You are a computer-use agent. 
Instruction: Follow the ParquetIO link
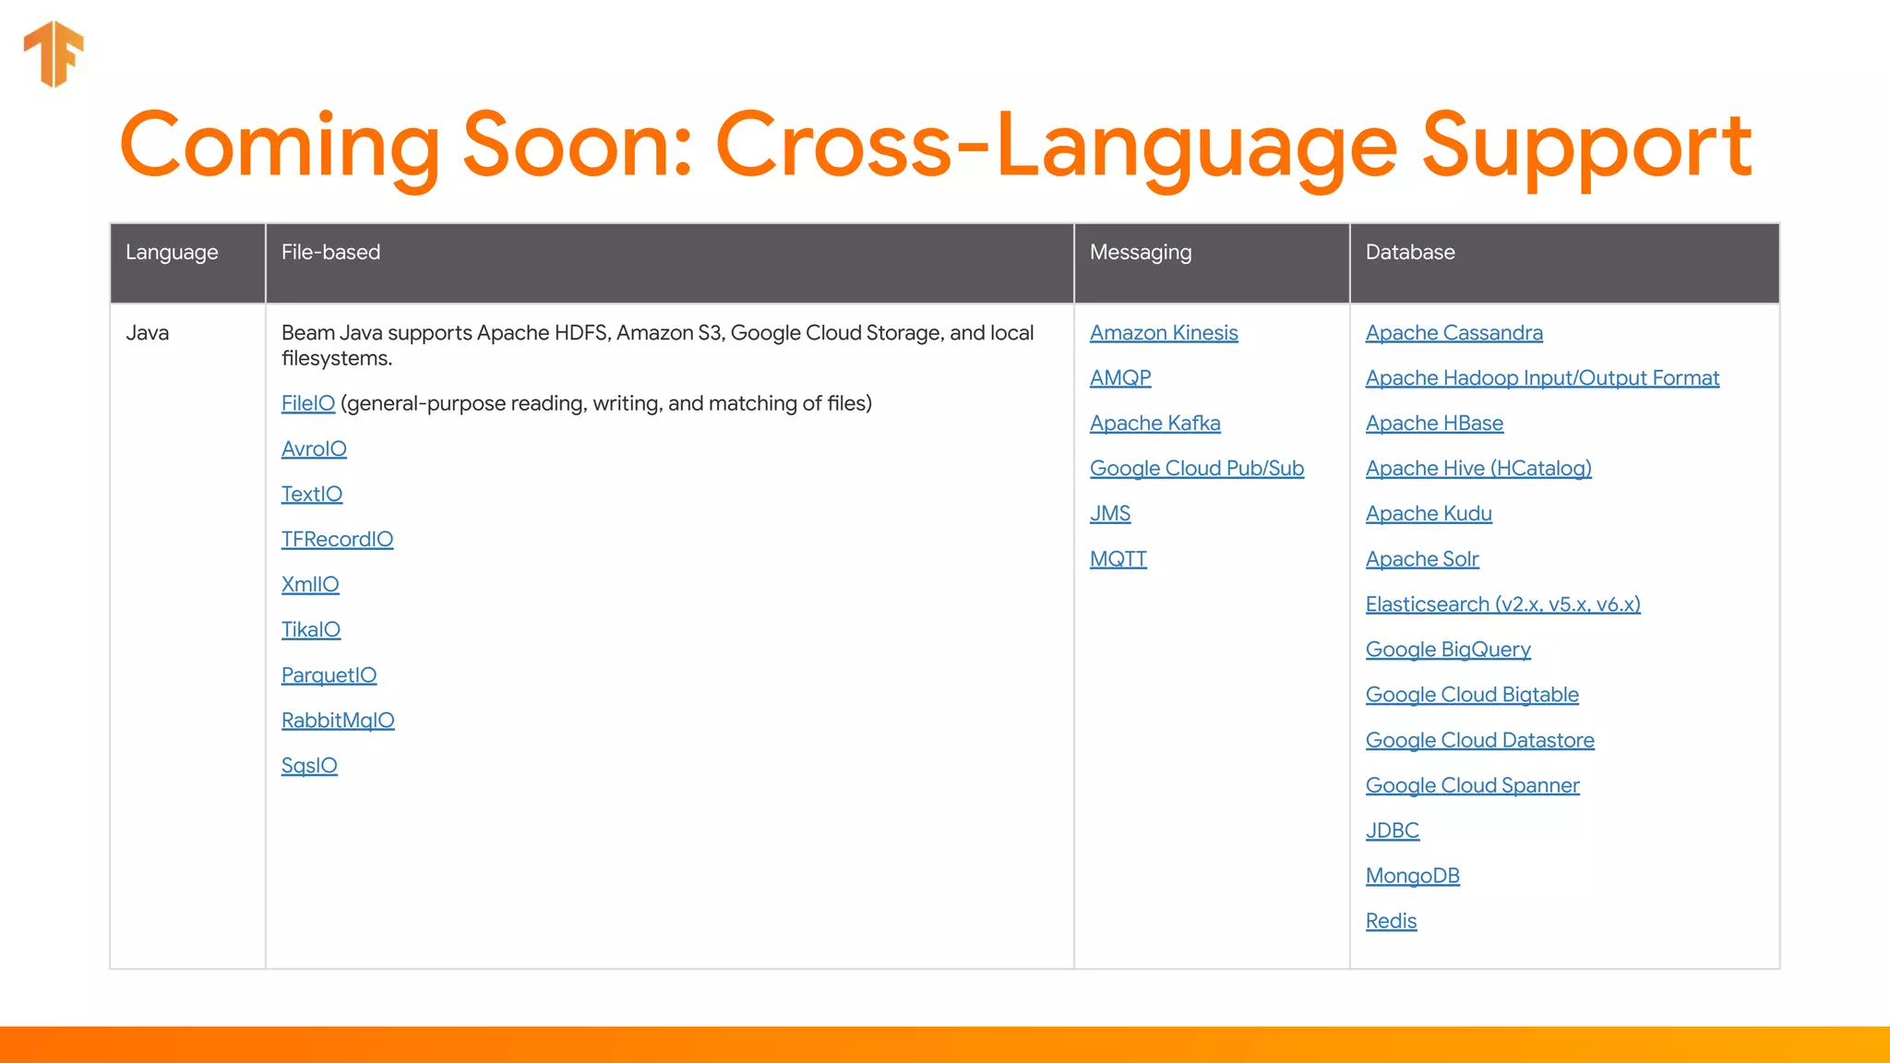click(x=329, y=675)
